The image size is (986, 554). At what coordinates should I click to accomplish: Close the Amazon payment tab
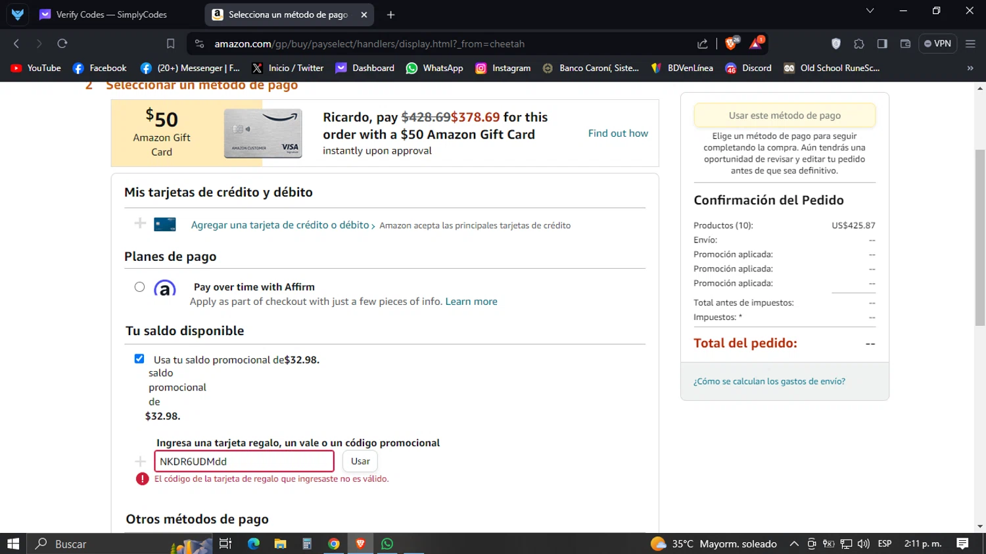(x=364, y=14)
